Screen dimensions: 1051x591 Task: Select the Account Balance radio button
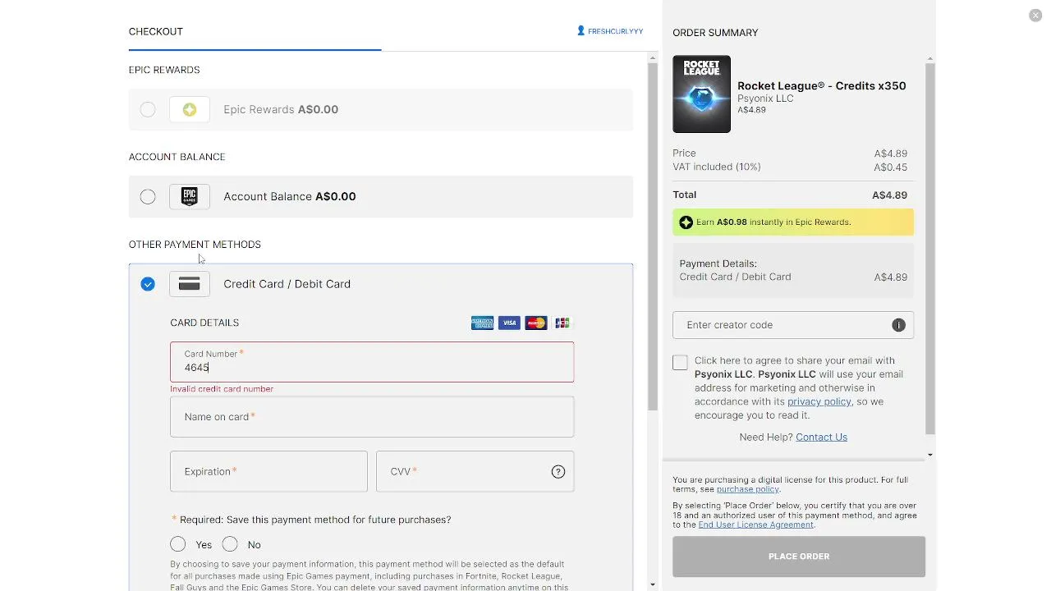click(148, 197)
